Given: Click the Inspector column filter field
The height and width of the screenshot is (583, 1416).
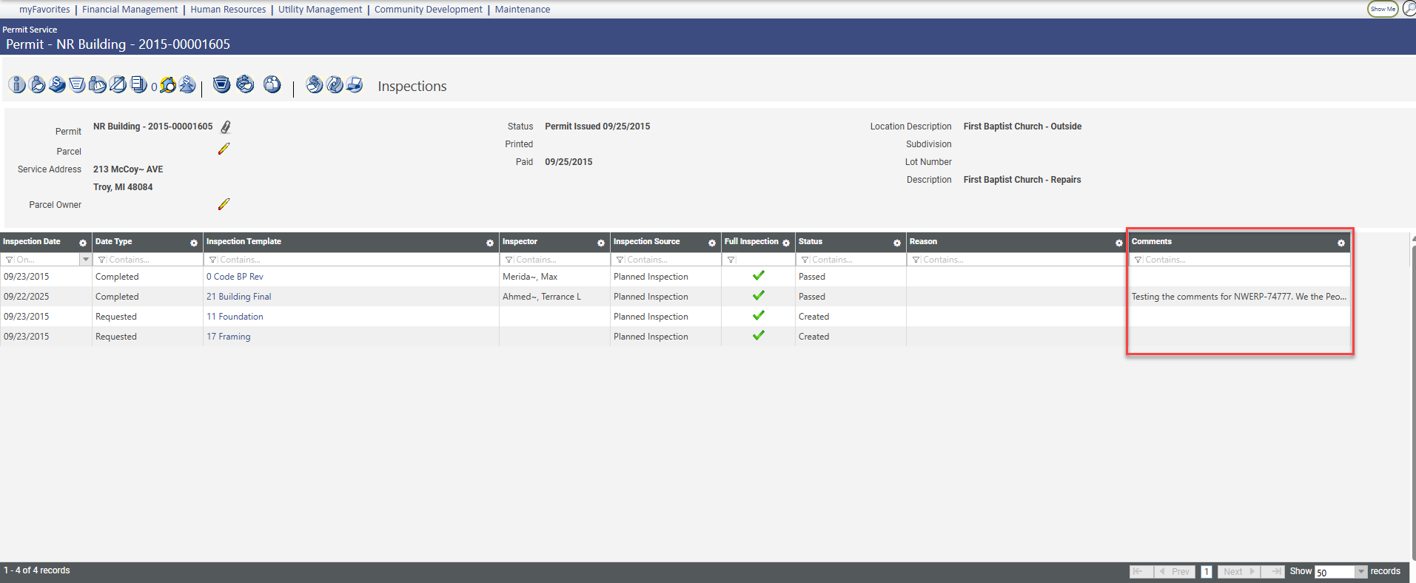Looking at the screenshot, I should pyautogui.click(x=560, y=260).
